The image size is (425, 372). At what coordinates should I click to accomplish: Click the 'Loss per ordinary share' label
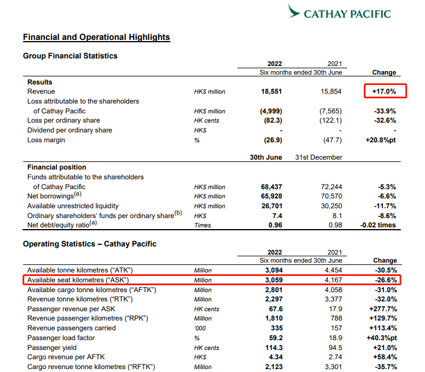pyautogui.click(x=64, y=120)
